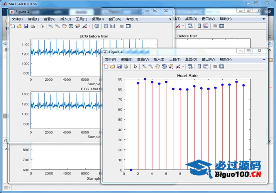
Task: Click Open File icon in Figure 4 toolbar
Action: coord(112,66)
